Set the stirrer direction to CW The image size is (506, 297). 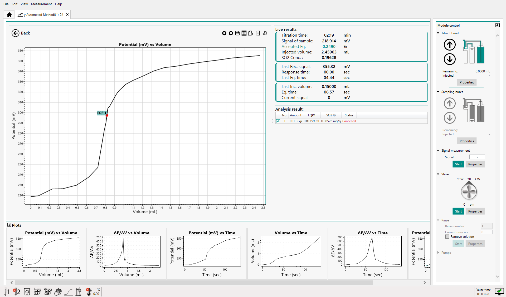[x=478, y=179]
